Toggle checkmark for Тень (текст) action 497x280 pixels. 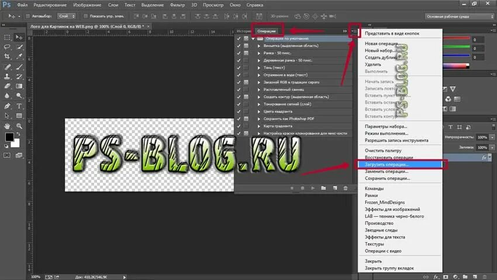point(239,67)
